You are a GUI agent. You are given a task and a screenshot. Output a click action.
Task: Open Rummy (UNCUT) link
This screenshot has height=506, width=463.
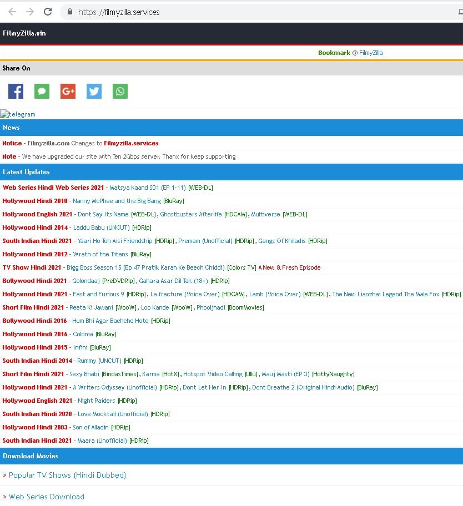click(99, 361)
